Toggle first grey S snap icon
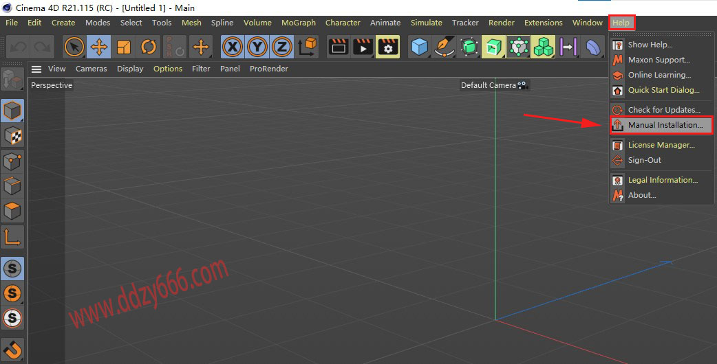717x364 pixels. pos(12,269)
